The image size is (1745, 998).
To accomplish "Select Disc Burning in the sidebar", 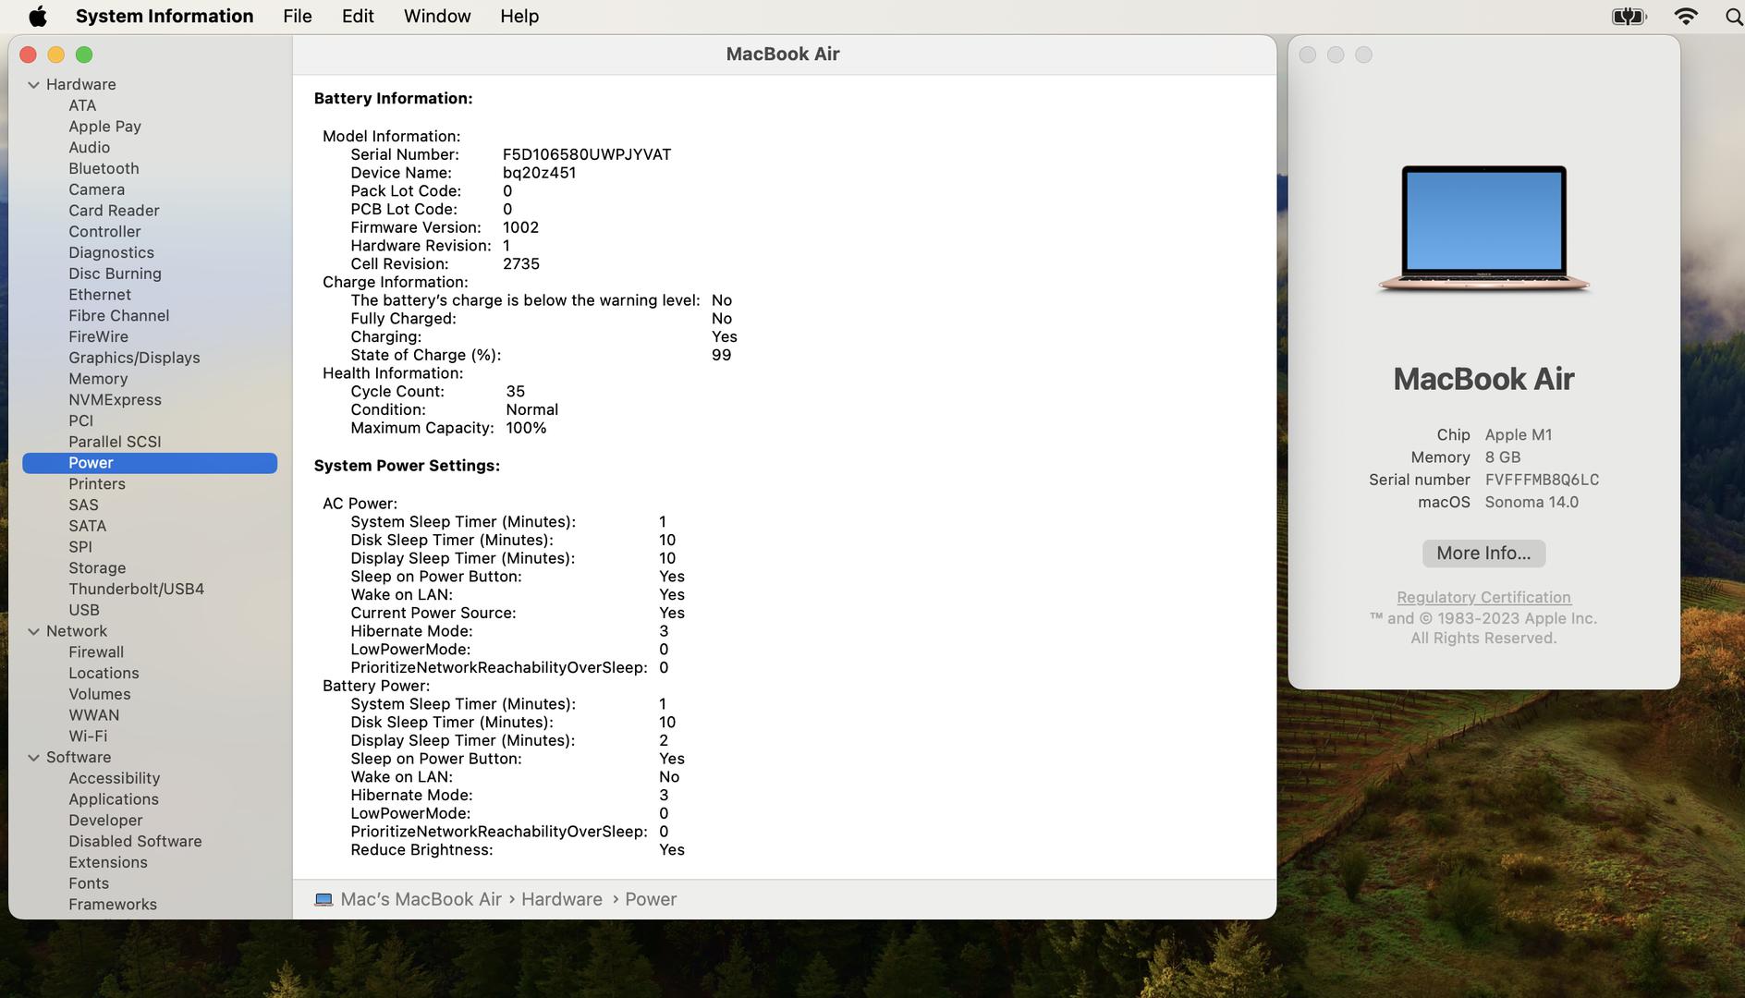I will (x=115, y=274).
